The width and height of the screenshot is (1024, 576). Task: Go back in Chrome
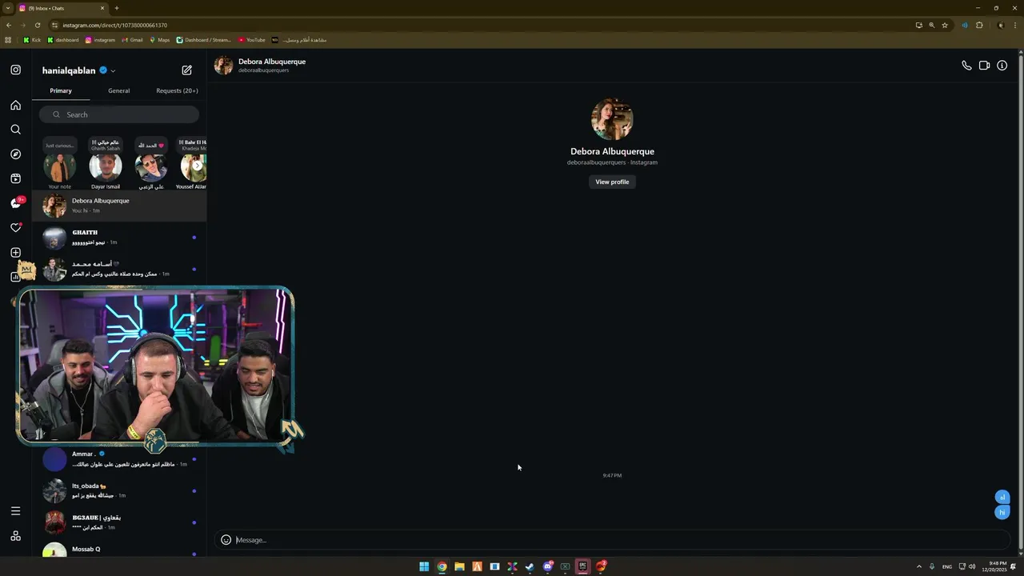[9, 25]
